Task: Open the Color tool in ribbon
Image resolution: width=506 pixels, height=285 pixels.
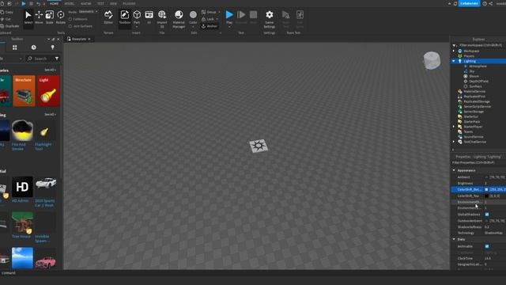Action: tap(193, 16)
